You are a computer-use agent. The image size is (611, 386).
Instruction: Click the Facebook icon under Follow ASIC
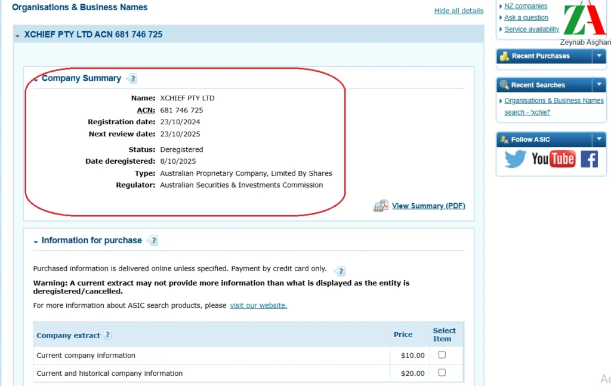click(x=589, y=159)
